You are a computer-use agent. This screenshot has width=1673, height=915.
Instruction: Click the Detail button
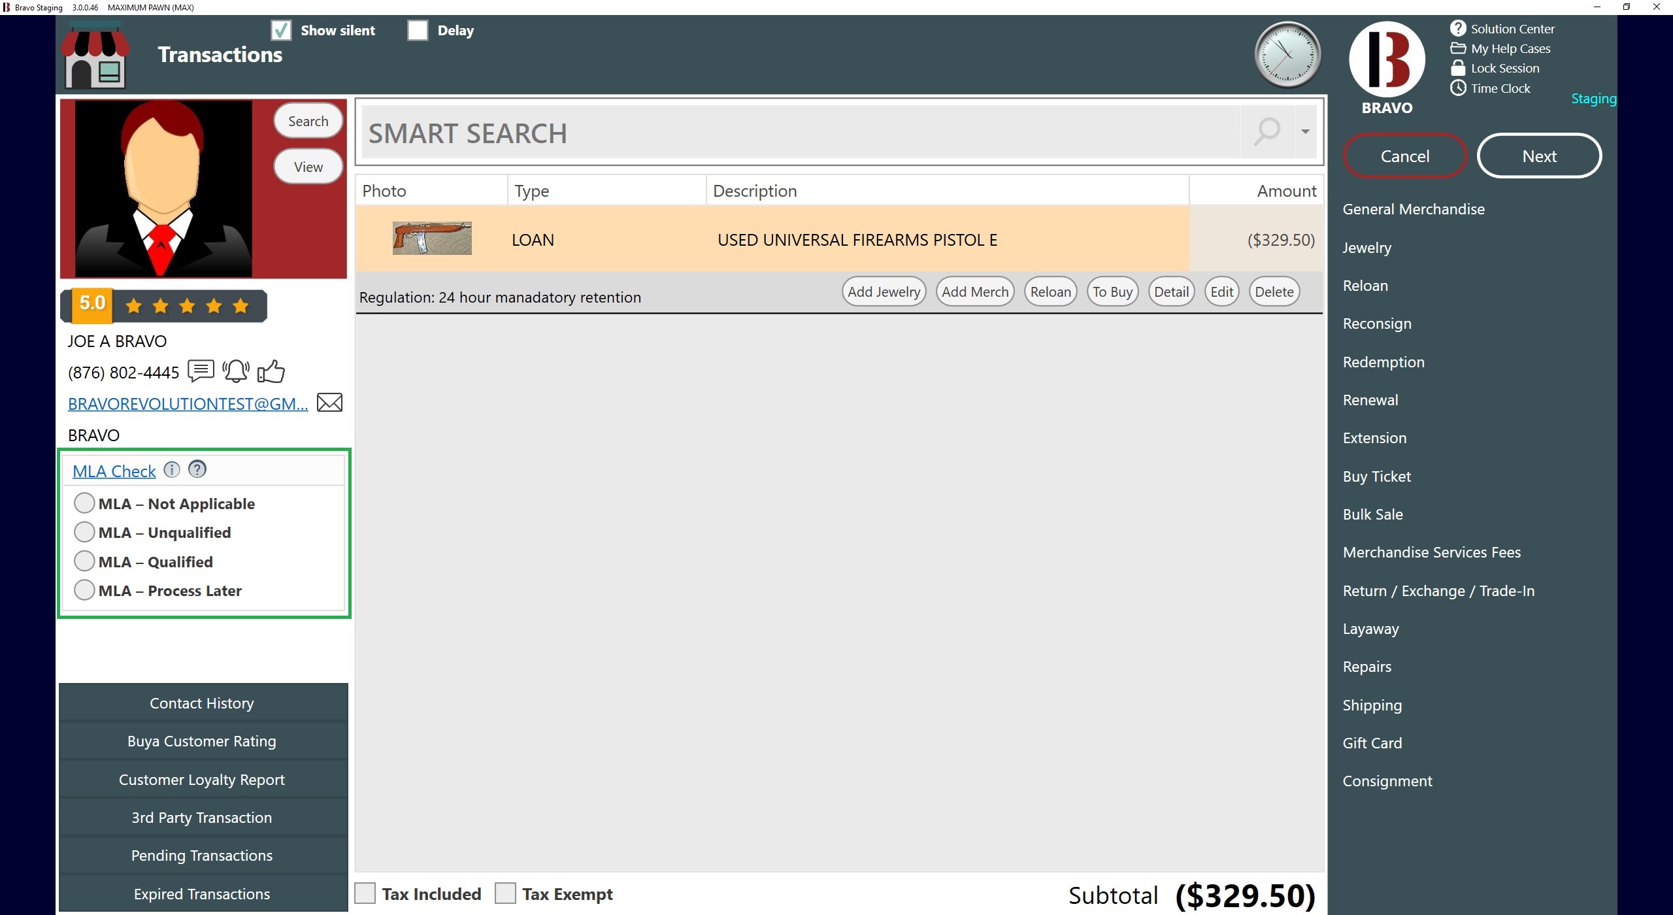tap(1171, 291)
